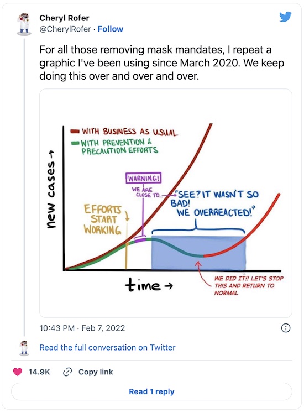Click the Cheryl Rofer display name
Image resolution: width=304 pixels, height=413 pixels.
(64, 18)
